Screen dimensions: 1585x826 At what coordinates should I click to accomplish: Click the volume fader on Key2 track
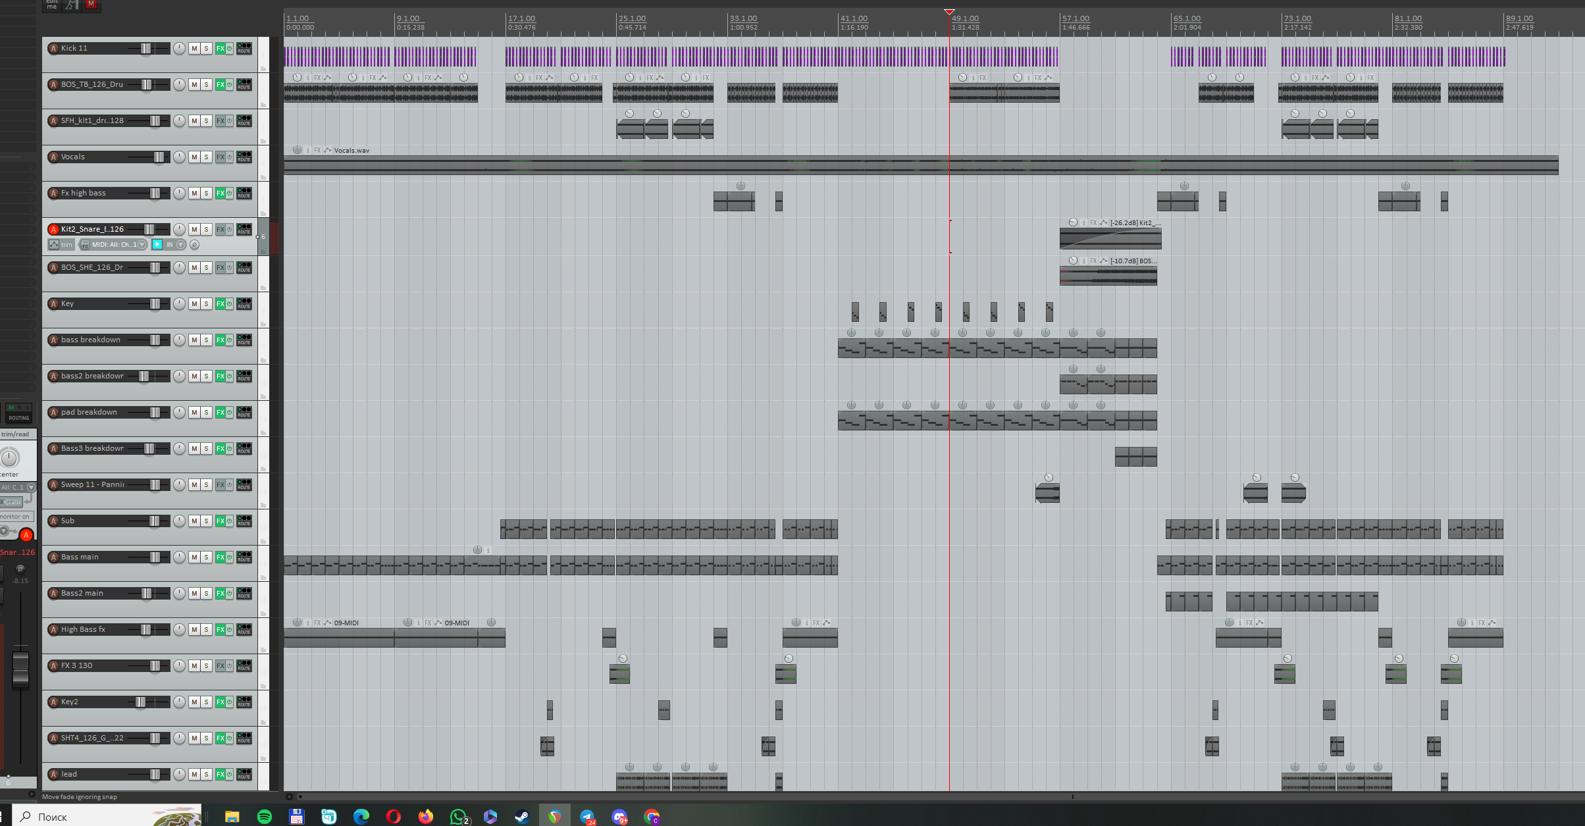pos(140,702)
